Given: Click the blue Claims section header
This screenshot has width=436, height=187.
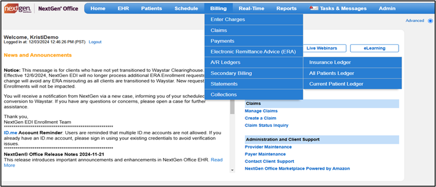Looking at the screenshot, I should [322, 104].
